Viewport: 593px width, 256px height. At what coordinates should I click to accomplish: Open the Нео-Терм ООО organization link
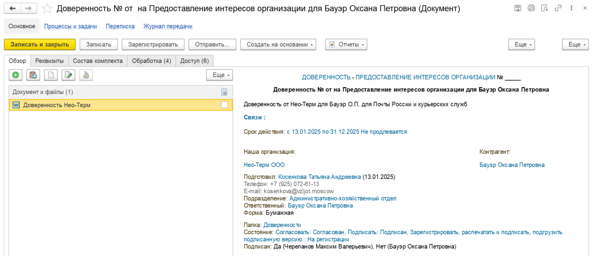click(264, 165)
